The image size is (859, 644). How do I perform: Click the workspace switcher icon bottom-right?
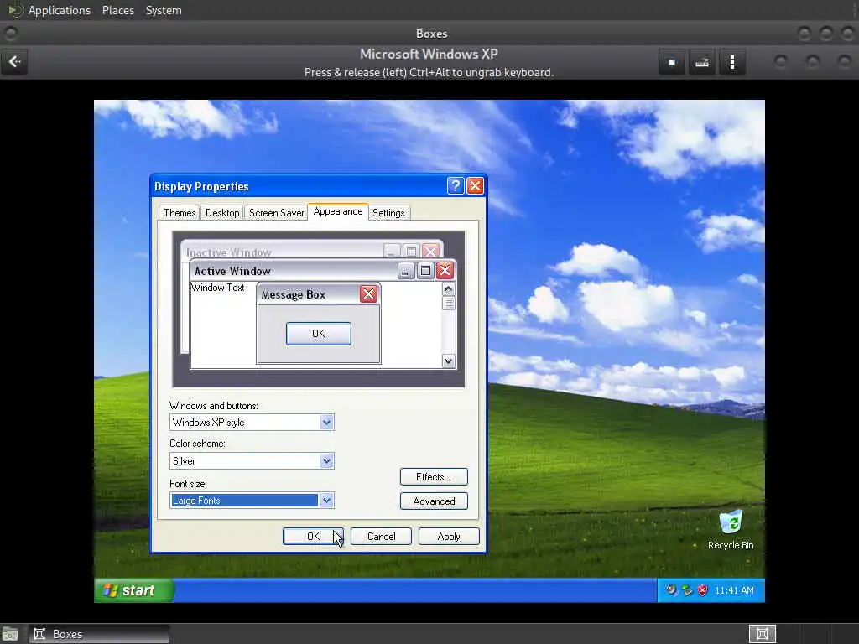pos(762,634)
